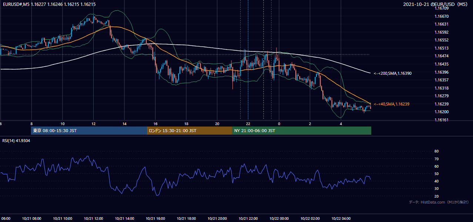Click the 10/22 04:00 time axis label
This screenshot has height=222, width=473.
click(x=341, y=218)
